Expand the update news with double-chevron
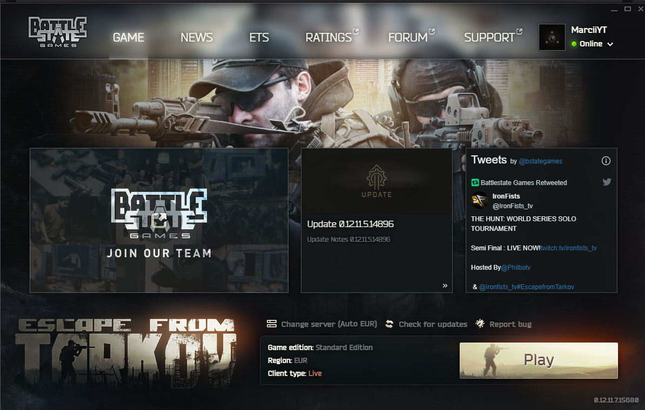 445,285
